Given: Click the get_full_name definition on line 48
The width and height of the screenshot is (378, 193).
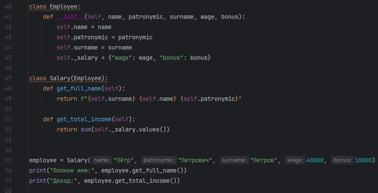Looking at the screenshot, I should point(79,88).
